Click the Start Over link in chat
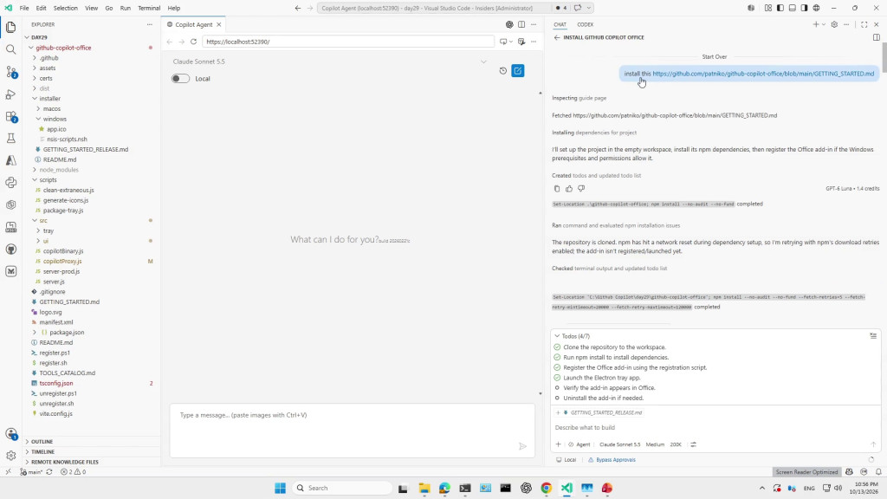887x499 pixels. pos(715,56)
